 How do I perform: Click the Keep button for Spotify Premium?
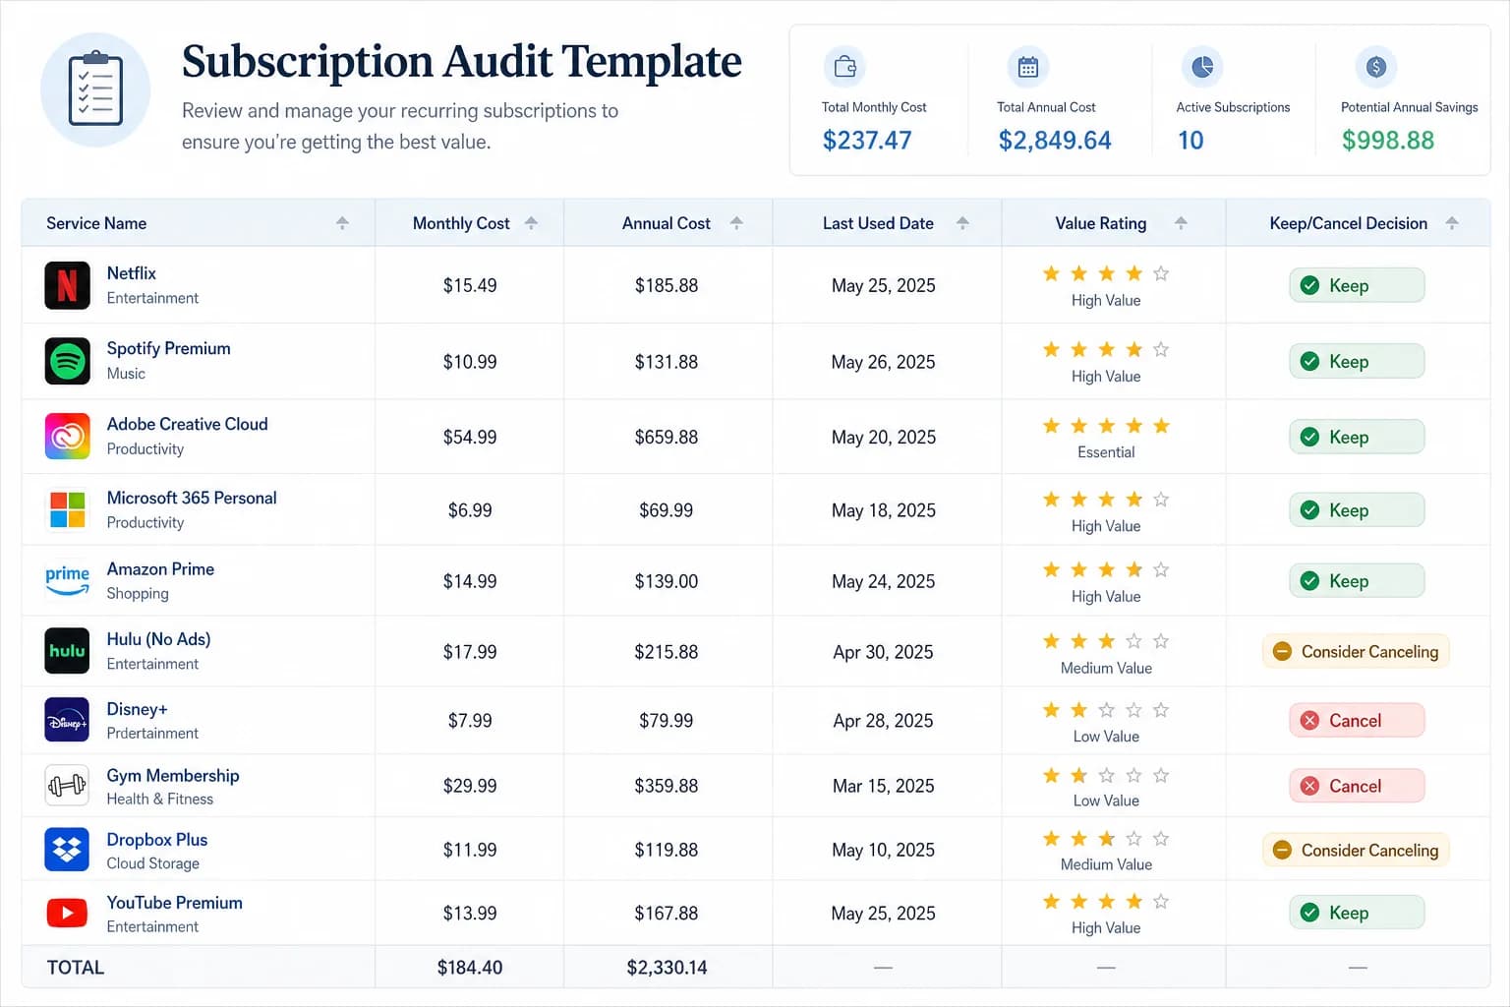(x=1357, y=361)
